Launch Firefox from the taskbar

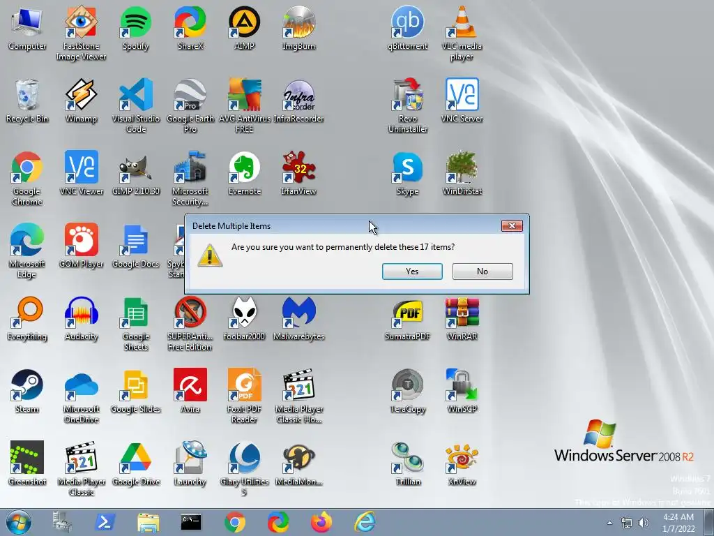(321, 522)
